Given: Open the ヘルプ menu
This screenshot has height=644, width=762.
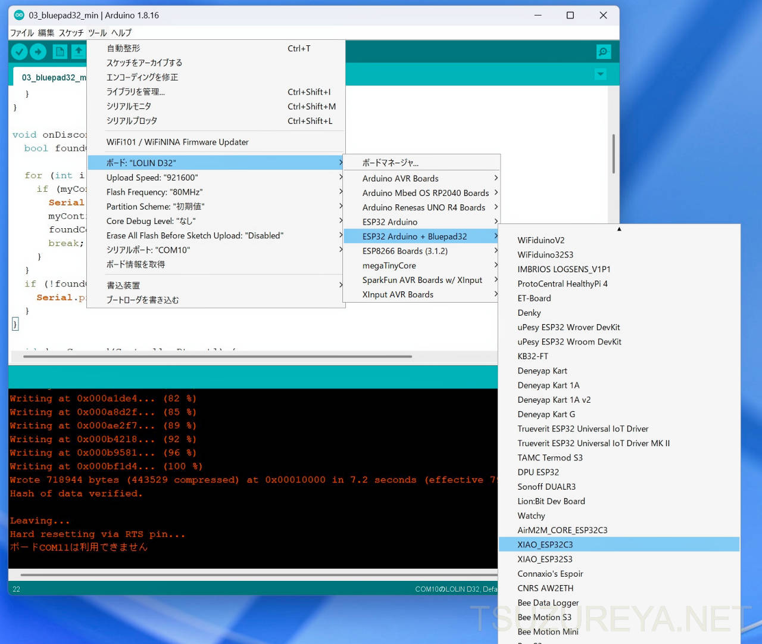Looking at the screenshot, I should pos(121,33).
